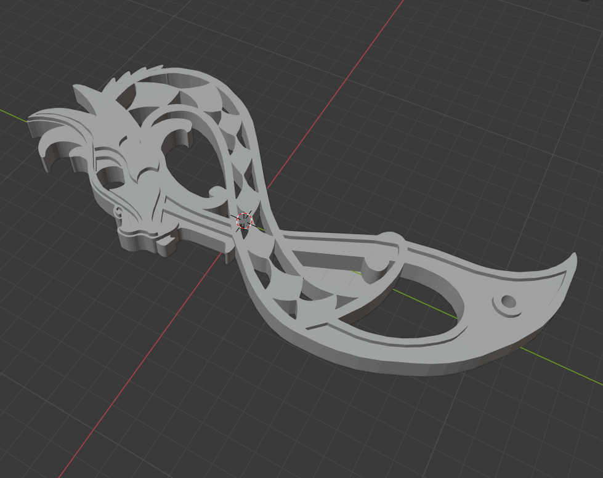Screen dimensions: 603x478
Task: Click the 3D cursor in the viewport
Action: pos(245,221)
